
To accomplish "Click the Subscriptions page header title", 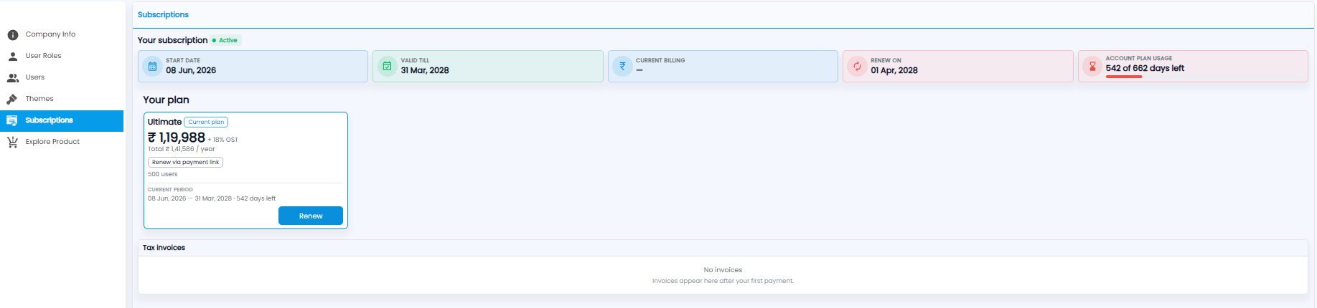I will (x=163, y=14).
